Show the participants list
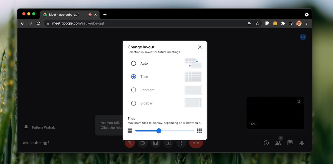 (278, 143)
